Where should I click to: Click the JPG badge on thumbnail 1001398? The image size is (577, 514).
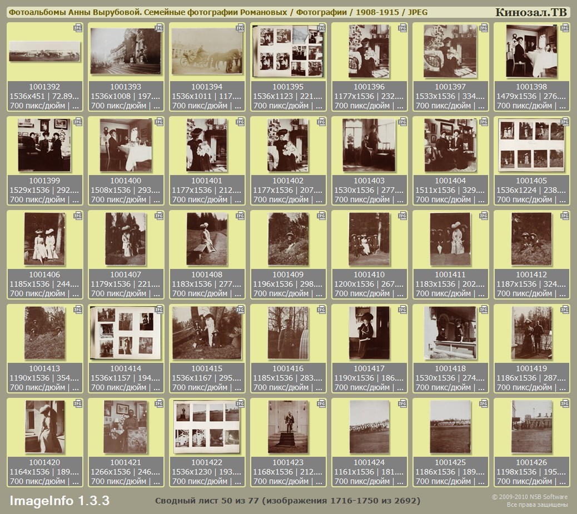pos(565,28)
